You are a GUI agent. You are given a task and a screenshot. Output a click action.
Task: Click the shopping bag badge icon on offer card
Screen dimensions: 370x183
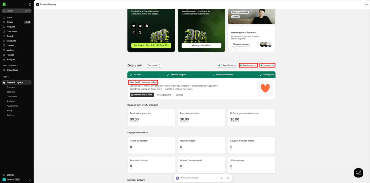pyautogui.click(x=146, y=26)
